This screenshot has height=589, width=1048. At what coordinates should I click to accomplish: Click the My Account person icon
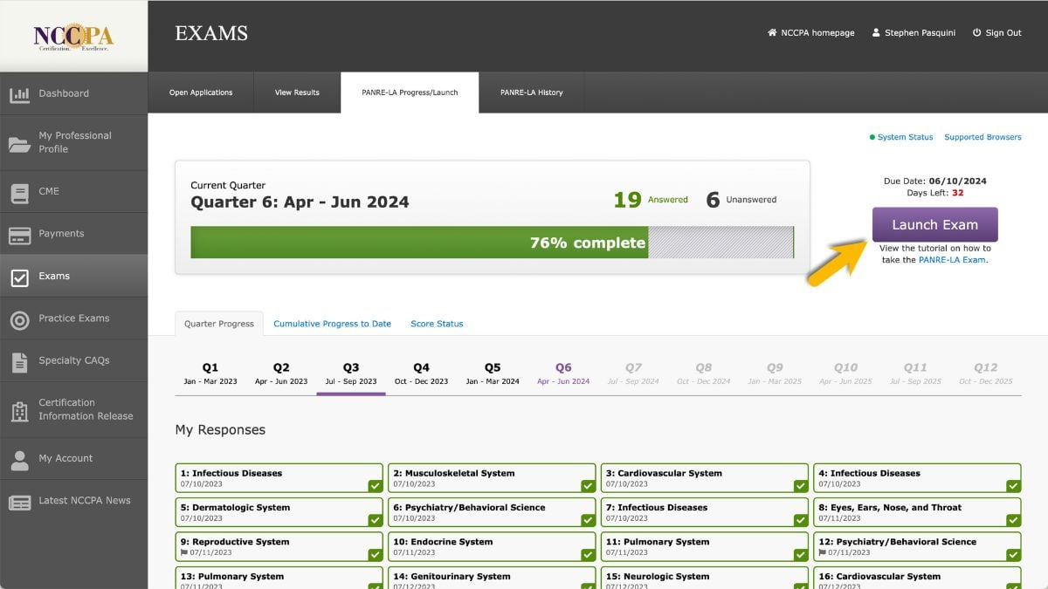(19, 459)
